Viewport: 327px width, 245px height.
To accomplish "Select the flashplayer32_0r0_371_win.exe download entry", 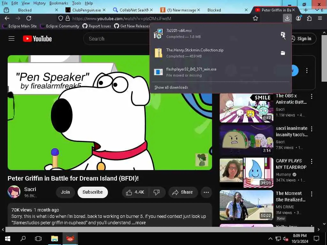I will (x=221, y=72).
